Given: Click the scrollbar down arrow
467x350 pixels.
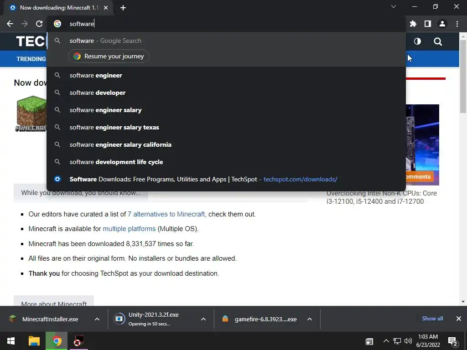Looking at the screenshot, I should (x=463, y=302).
